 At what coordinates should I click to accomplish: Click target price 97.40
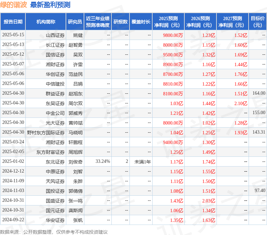[x=260, y=191]
